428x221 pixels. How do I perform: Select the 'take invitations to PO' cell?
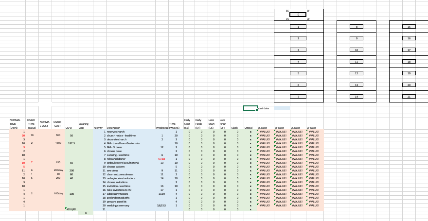pyautogui.click(x=131, y=190)
